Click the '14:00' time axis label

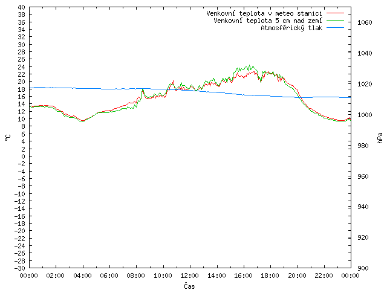216,275
